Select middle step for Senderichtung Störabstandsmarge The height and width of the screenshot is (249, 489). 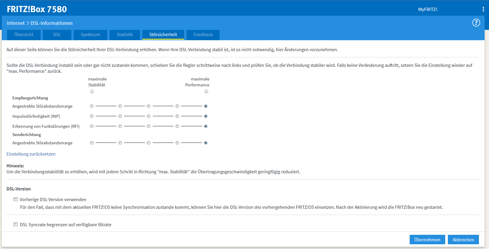click(149, 143)
